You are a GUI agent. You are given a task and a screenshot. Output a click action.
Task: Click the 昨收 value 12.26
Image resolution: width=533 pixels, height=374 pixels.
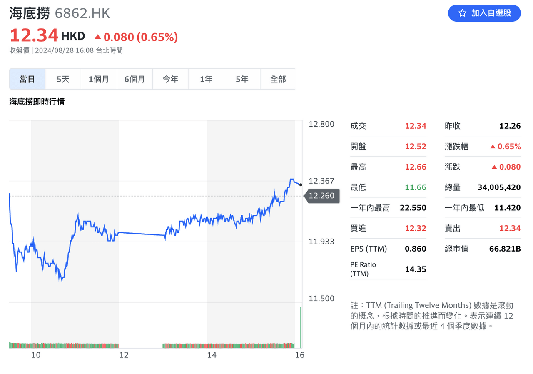tap(510, 126)
